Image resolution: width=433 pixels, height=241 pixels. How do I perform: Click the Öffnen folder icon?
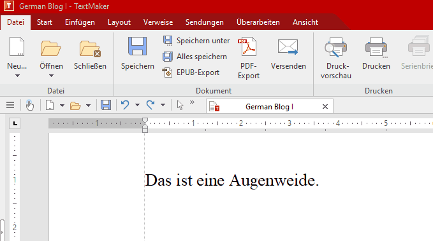tap(51, 48)
